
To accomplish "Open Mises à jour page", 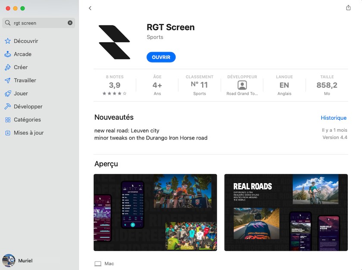I will (x=28, y=133).
